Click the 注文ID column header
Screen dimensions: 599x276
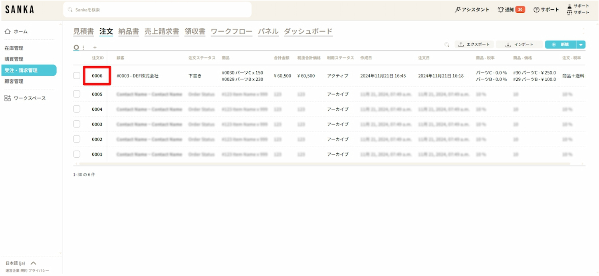(98, 58)
